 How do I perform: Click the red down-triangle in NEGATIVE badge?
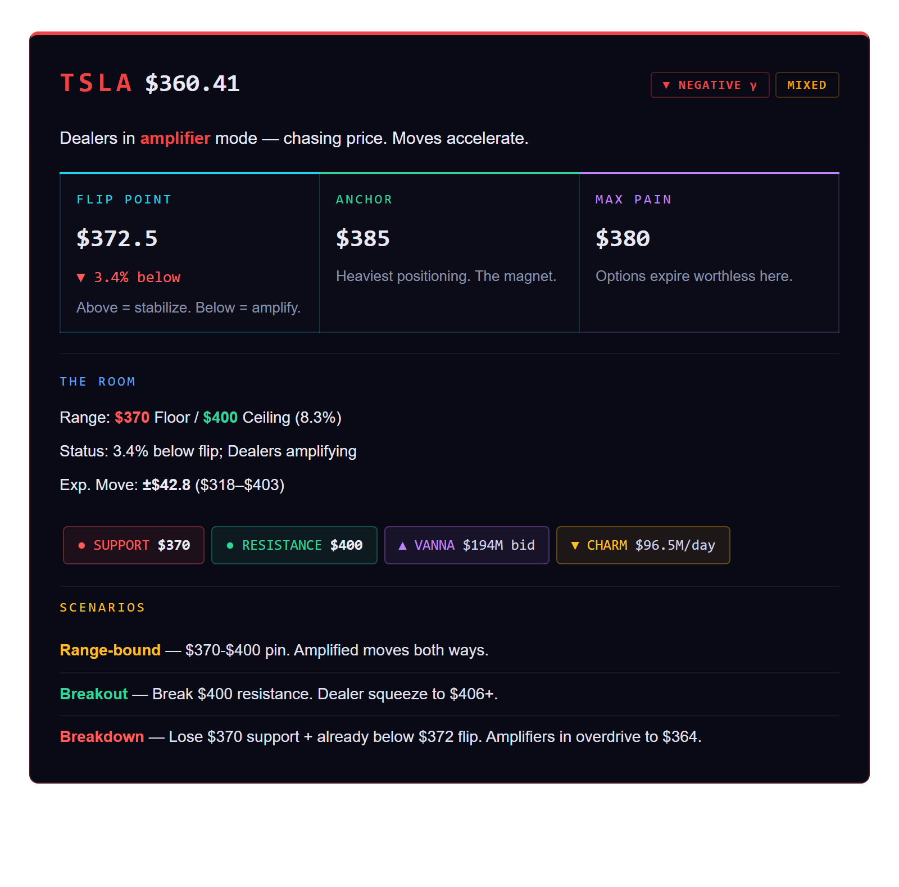pyautogui.click(x=666, y=85)
